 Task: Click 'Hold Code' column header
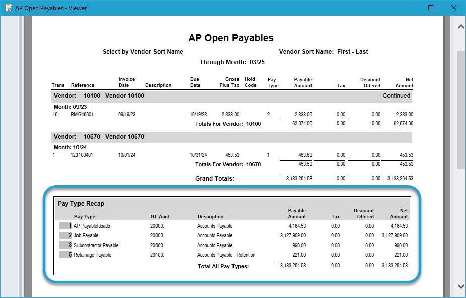250,82
